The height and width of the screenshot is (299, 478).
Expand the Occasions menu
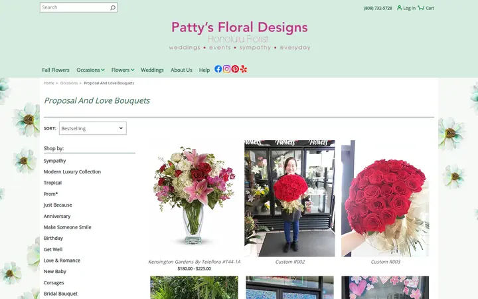pos(90,70)
